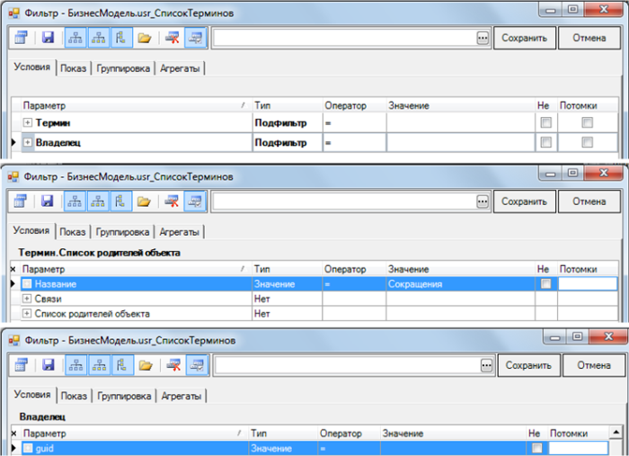The width and height of the screenshot is (629, 456).
Task: Click Отмена button in the bottom window
Action: [593, 365]
